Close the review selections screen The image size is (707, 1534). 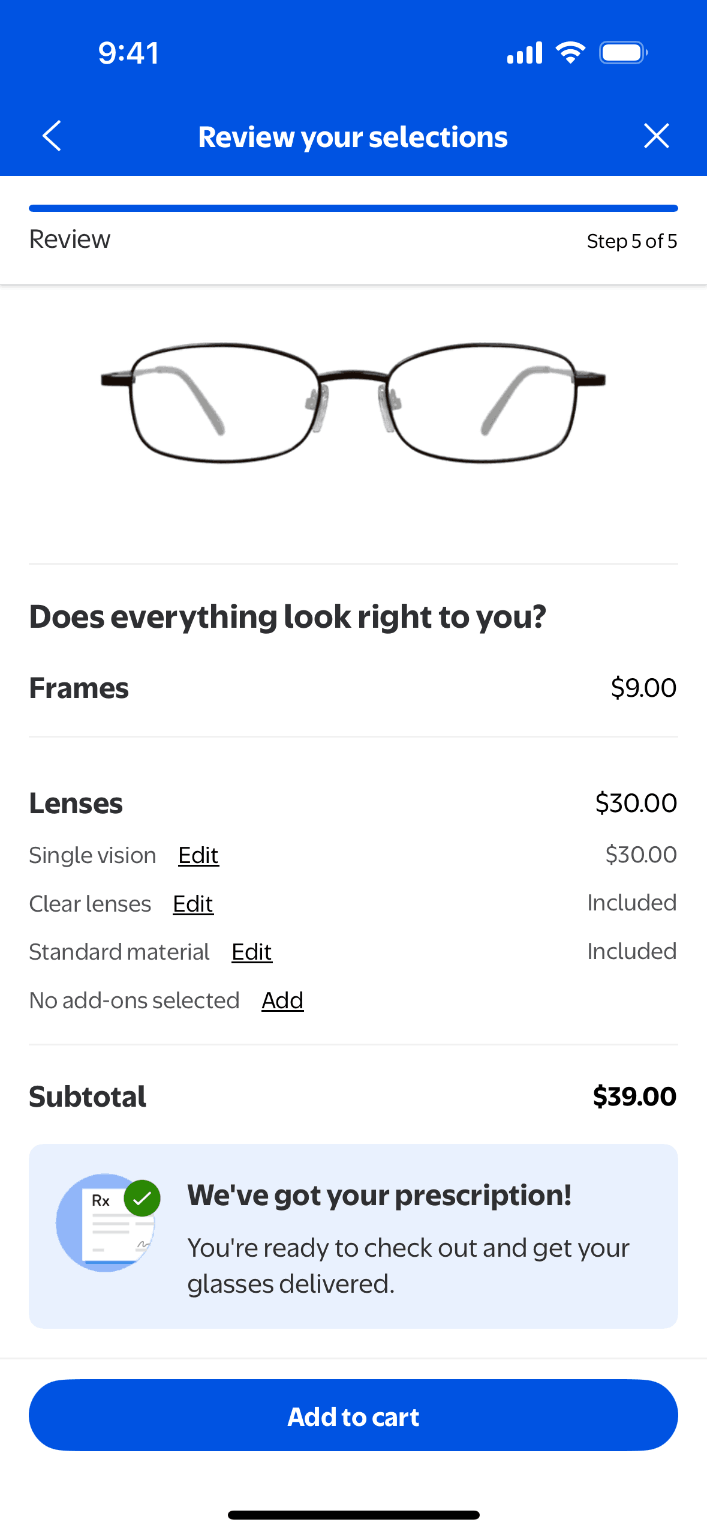click(x=656, y=136)
